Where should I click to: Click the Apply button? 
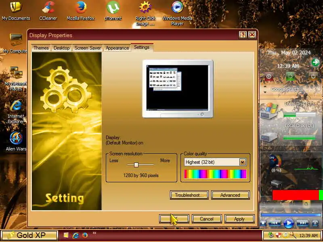tap(239, 219)
